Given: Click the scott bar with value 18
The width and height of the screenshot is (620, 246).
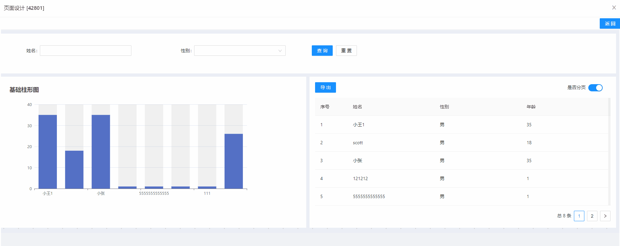Looking at the screenshot, I should coord(74,170).
